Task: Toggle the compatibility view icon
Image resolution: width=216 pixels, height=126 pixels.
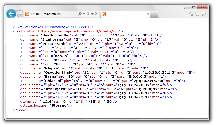Action: point(88,14)
